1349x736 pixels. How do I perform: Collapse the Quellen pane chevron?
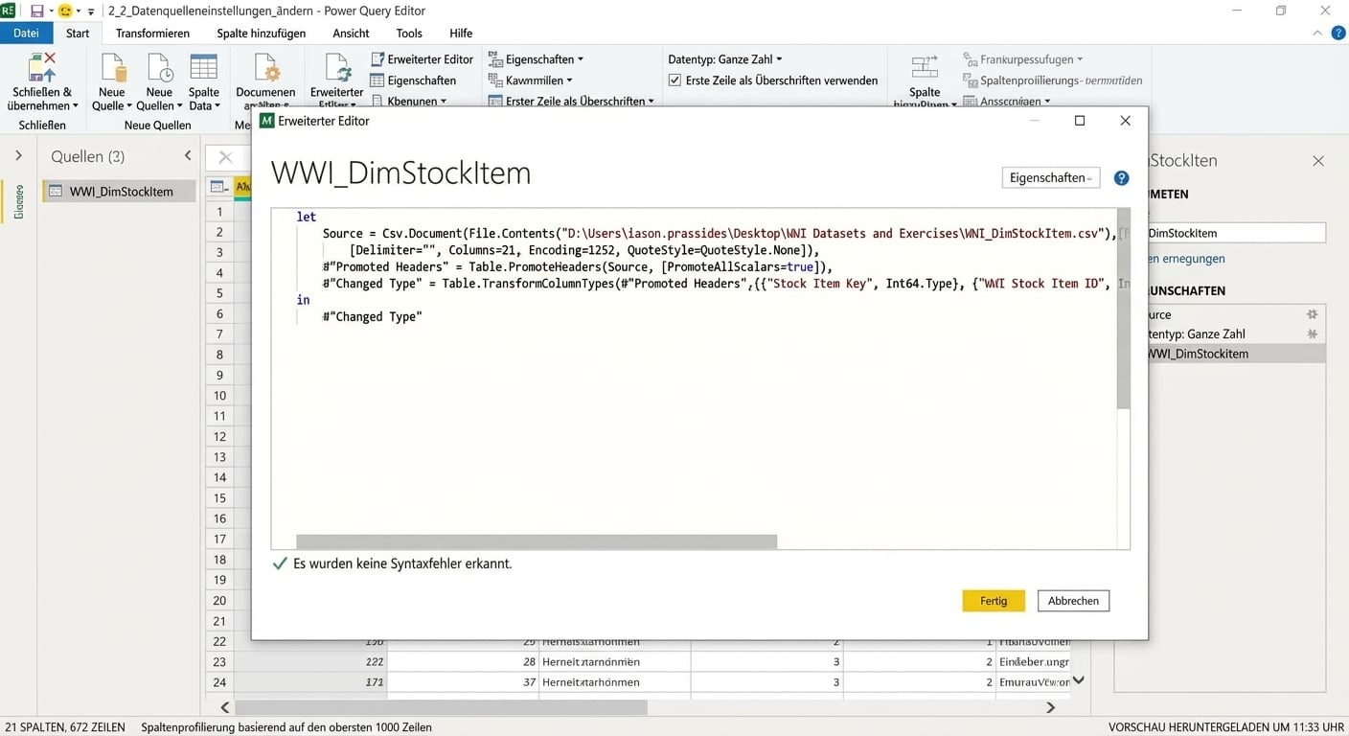tap(188, 155)
